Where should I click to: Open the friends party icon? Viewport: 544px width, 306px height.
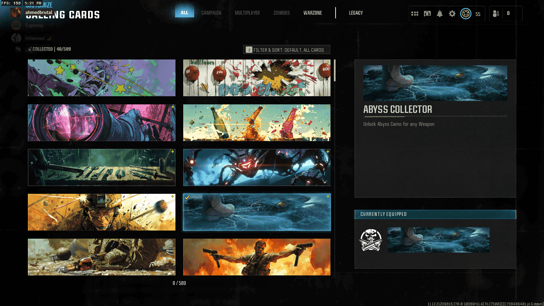tap(496, 14)
